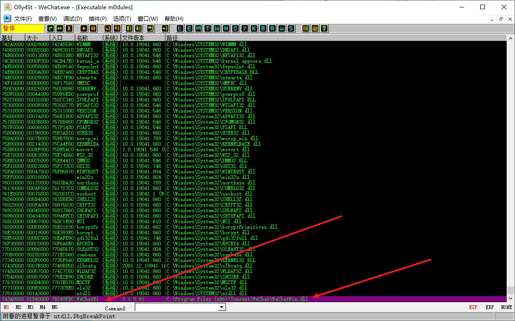Click the module list scroll-up arrow
Image resolution: width=515 pixels, height=321 pixels.
pyautogui.click(x=510, y=38)
